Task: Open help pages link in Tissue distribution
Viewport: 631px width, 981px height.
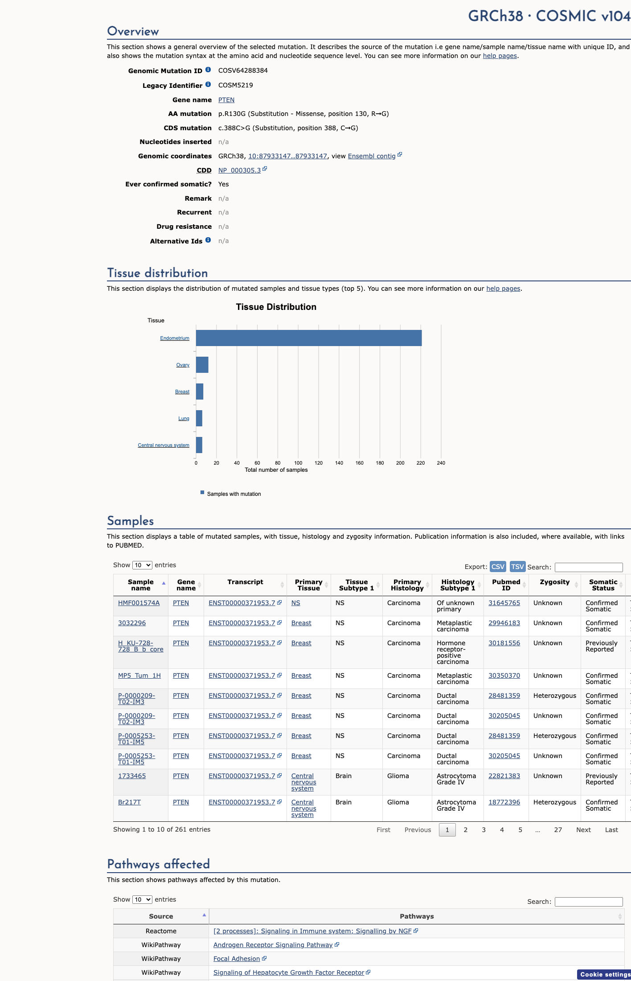Action: tap(503, 289)
